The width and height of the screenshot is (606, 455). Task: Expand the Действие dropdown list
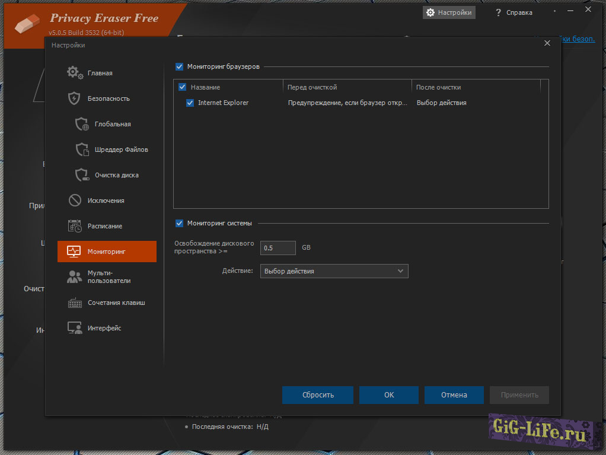334,271
